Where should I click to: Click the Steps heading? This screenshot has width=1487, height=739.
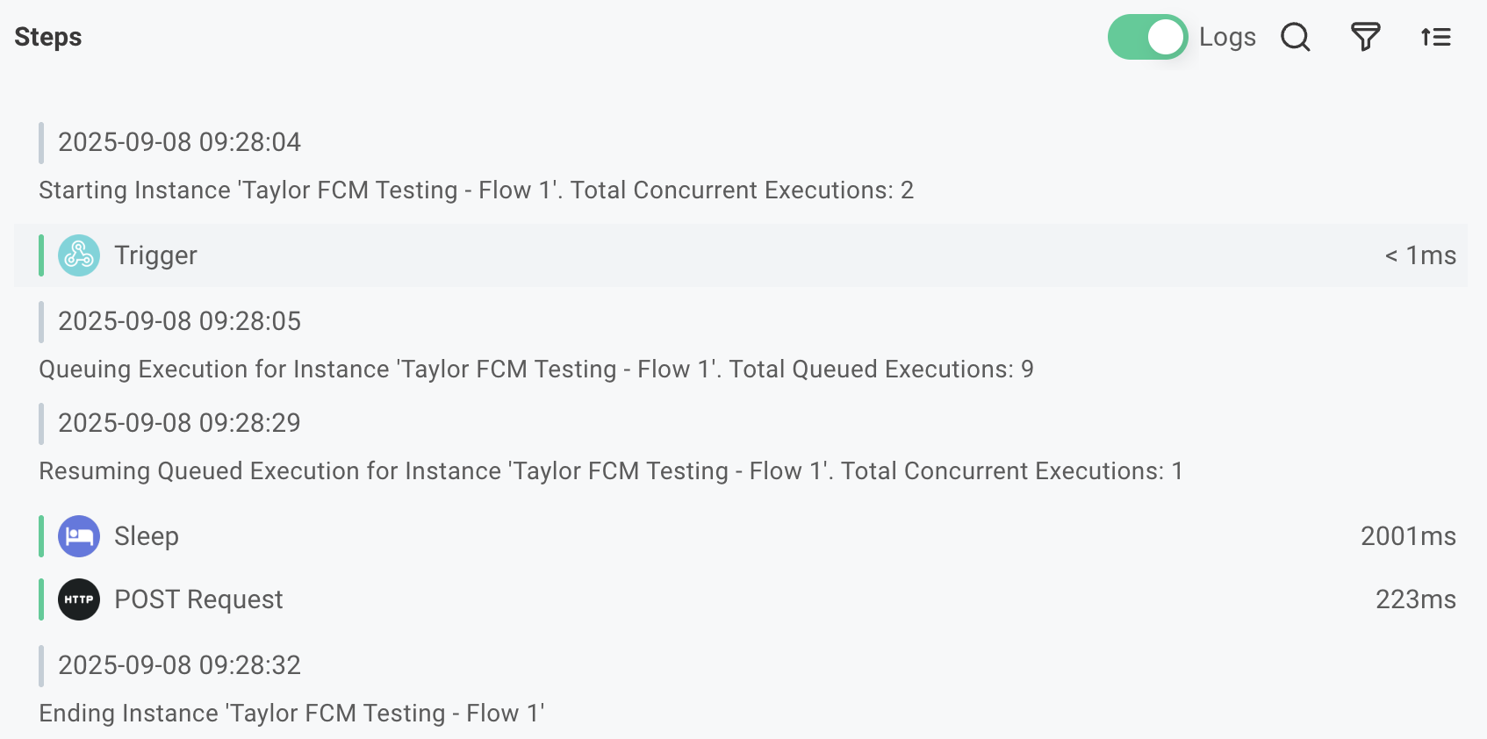[x=48, y=37]
